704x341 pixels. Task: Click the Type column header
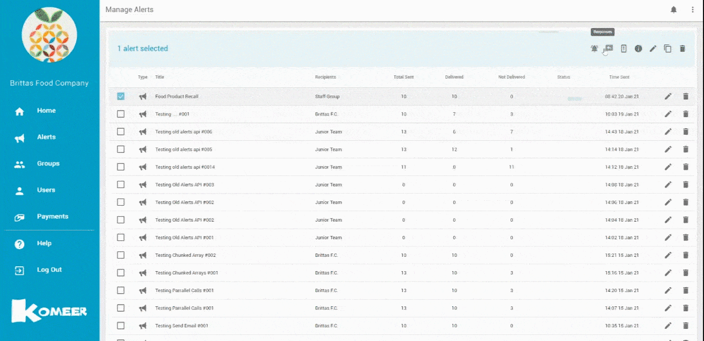click(143, 77)
